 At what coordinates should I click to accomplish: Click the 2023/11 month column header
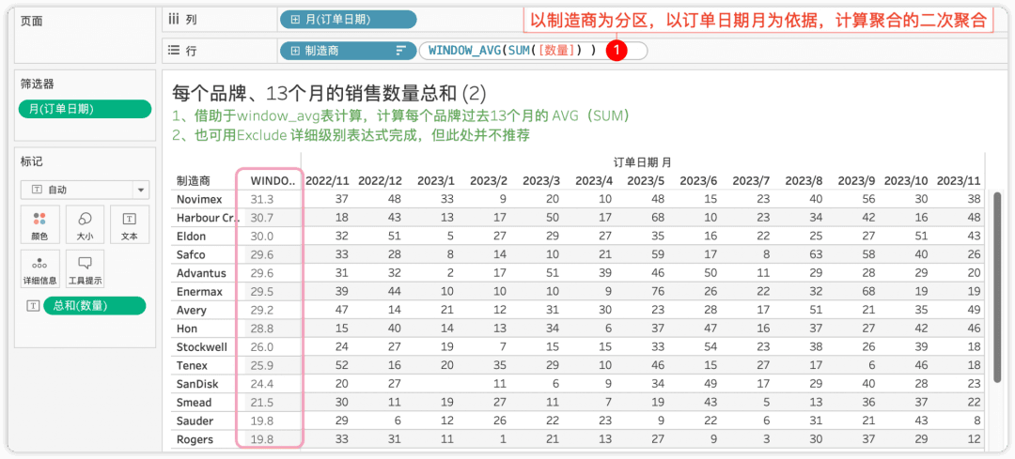pos(959,180)
